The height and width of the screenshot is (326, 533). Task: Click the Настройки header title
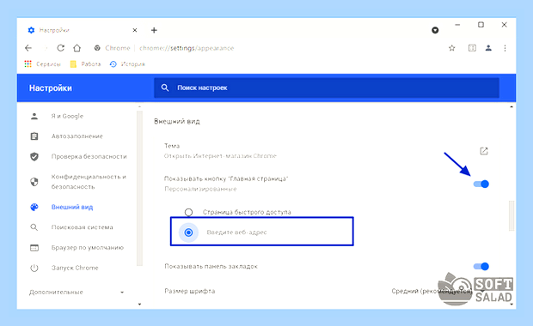pyautogui.click(x=51, y=88)
